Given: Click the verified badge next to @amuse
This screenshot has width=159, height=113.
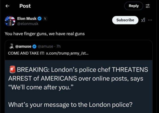Looking at the screenshot, I should click(x=34, y=46).
